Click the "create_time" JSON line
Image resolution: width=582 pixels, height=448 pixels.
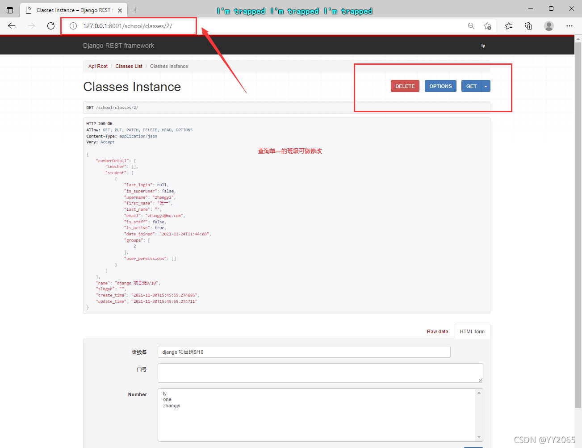pyautogui.click(x=147, y=295)
